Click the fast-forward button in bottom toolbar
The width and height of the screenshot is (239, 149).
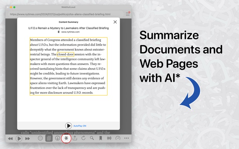click(x=28, y=139)
